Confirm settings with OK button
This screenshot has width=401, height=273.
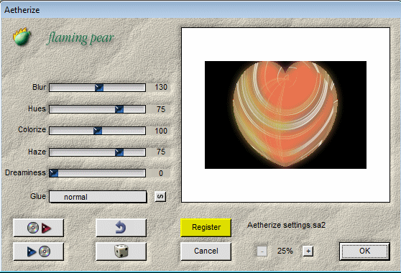tap(364, 251)
